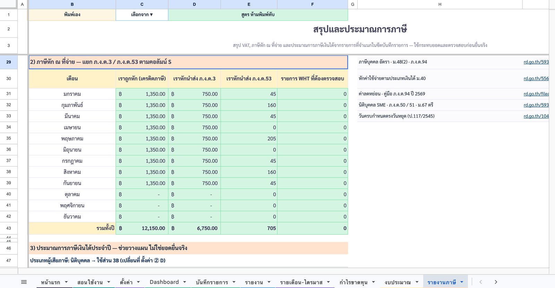Click the 205 value in พฤษภาคม row

click(249, 138)
